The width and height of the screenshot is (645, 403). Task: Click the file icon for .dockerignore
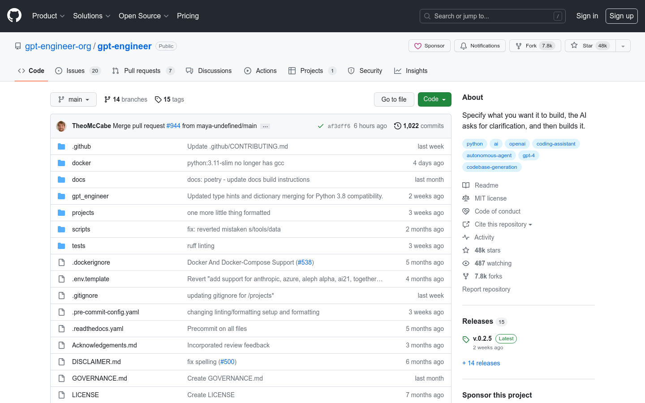coord(61,262)
